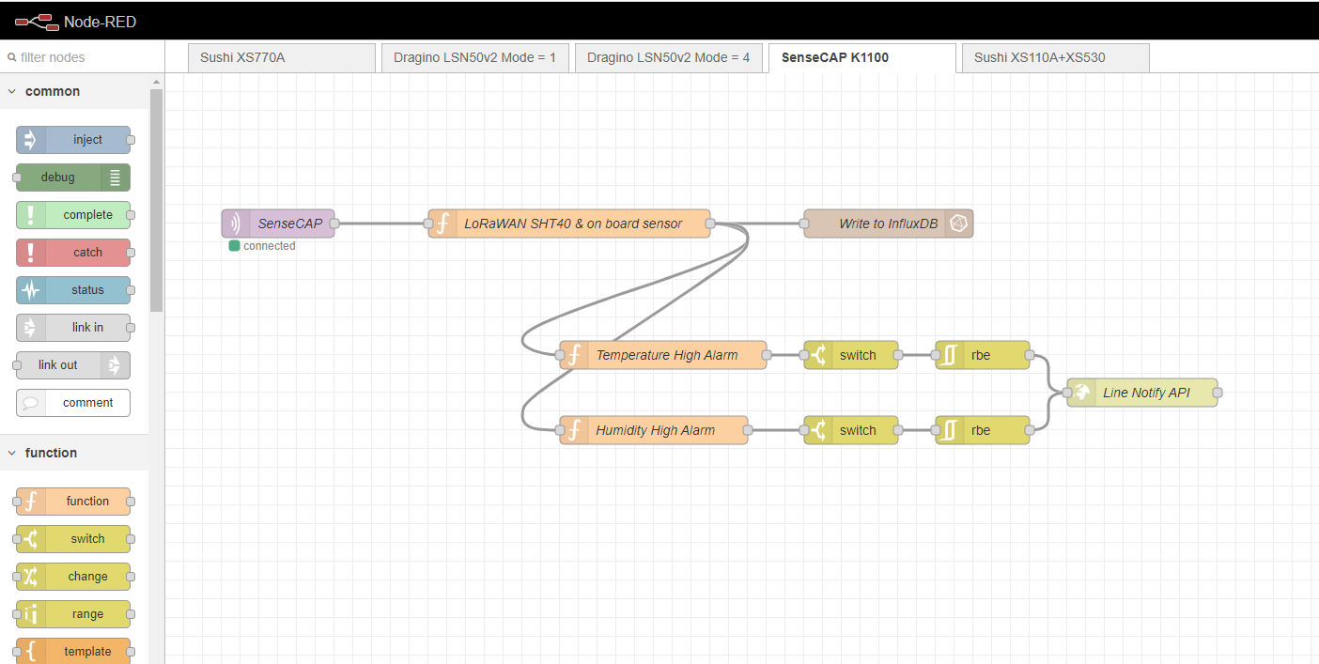
Task: Click the Temperature High Alarm input port
Action: pyautogui.click(x=560, y=355)
